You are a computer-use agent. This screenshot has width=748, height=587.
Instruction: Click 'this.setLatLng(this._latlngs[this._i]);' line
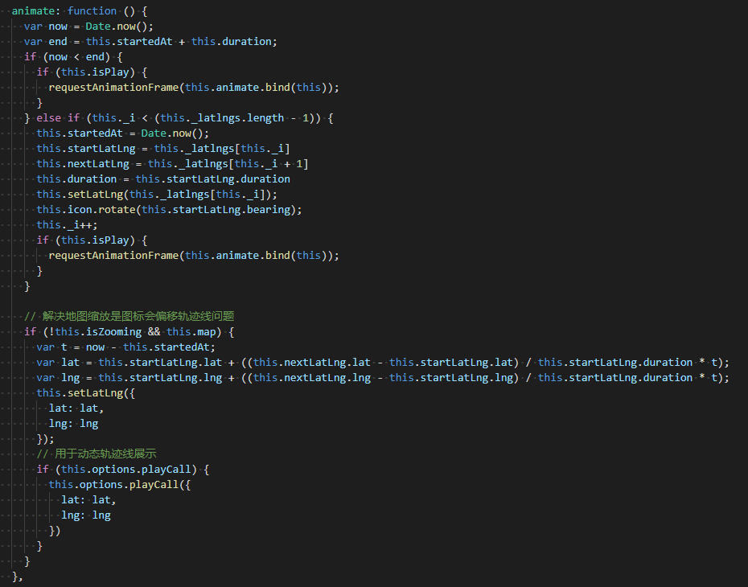(x=157, y=194)
